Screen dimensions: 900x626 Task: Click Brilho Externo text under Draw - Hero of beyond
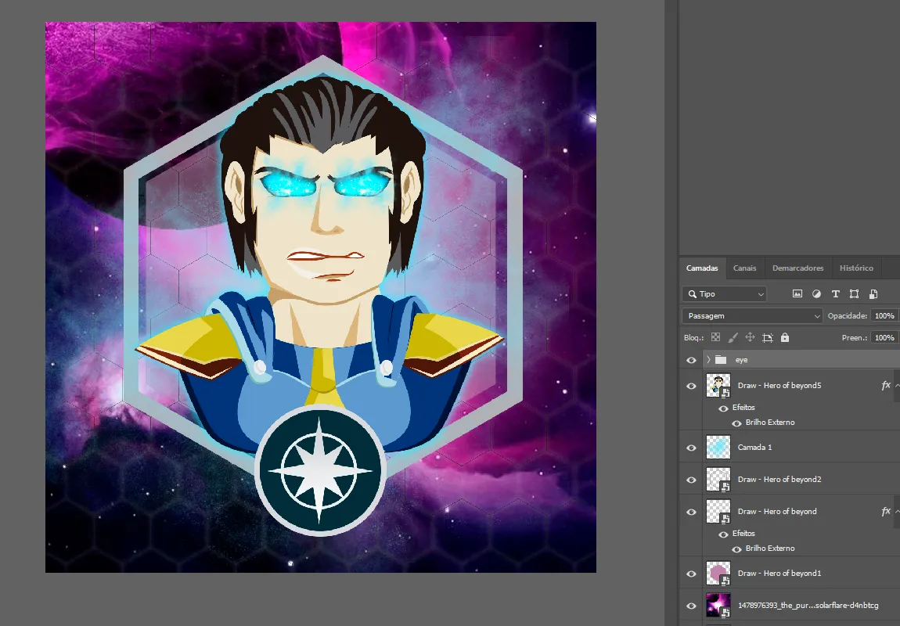click(x=770, y=549)
